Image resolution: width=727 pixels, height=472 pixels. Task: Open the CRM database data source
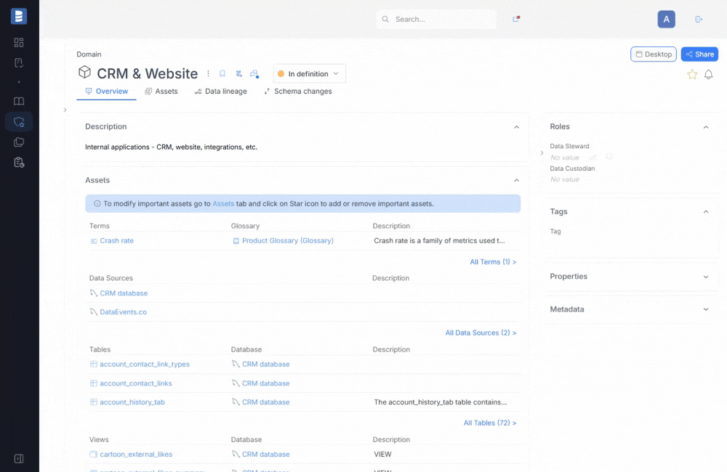(x=124, y=293)
